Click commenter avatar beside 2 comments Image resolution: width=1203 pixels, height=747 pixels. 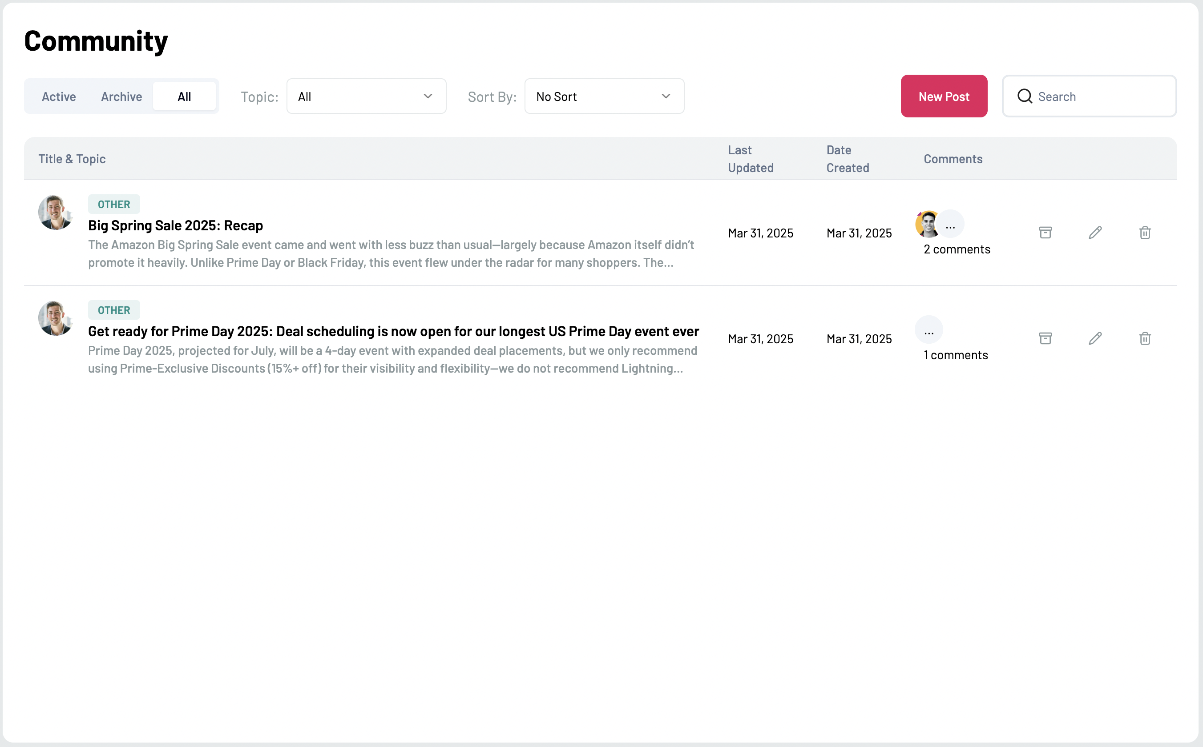click(x=927, y=224)
